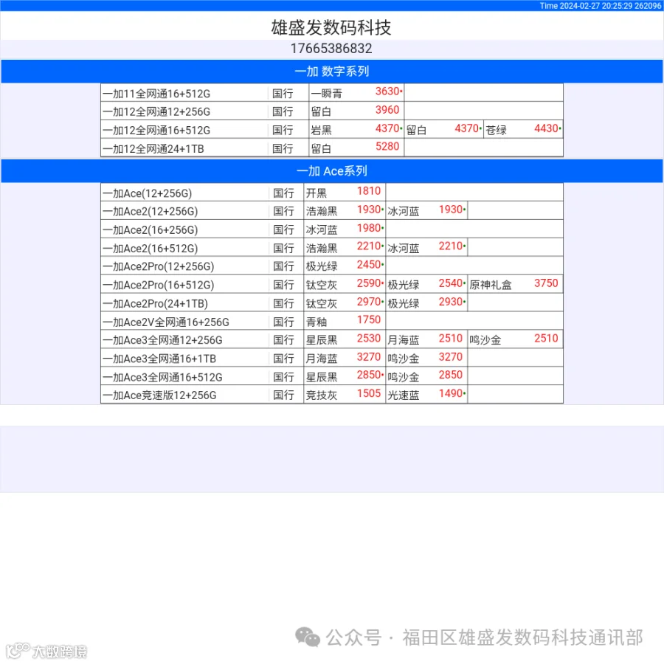Click the 青釉 price 1750
This screenshot has height=664, width=664.
coord(368,320)
